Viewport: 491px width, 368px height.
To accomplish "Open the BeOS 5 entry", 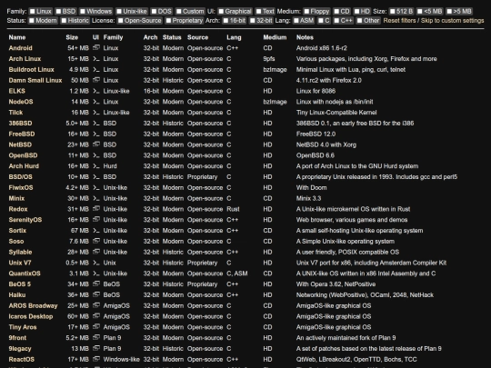I will pyautogui.click(x=20, y=284).
